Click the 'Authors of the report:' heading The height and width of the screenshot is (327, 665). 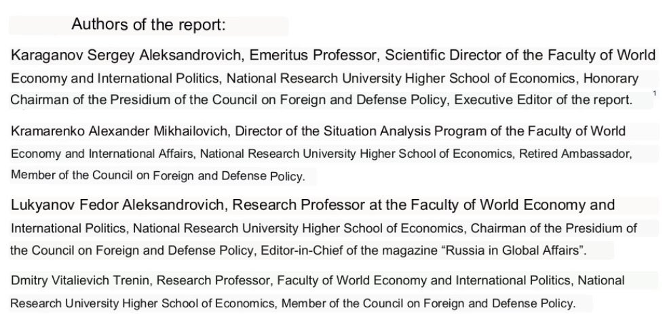pyautogui.click(x=149, y=24)
